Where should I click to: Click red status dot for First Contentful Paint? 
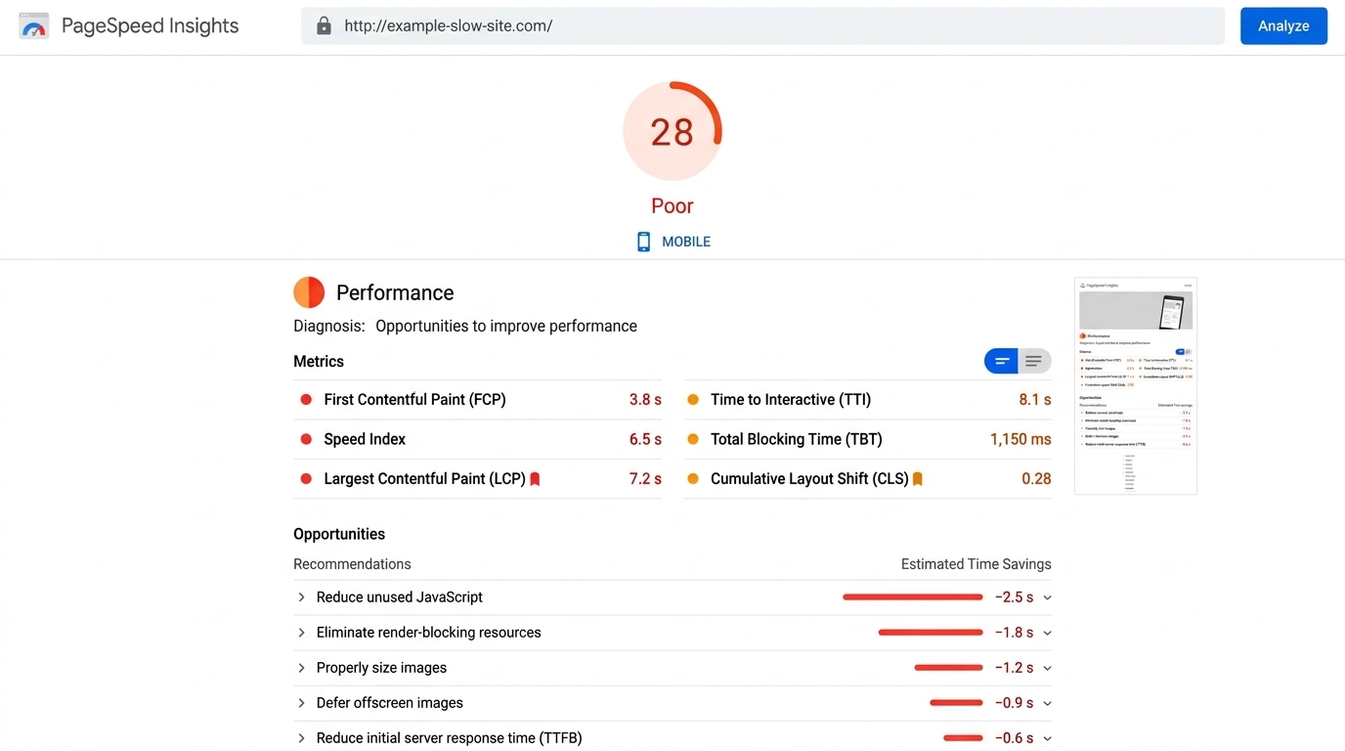[306, 400]
